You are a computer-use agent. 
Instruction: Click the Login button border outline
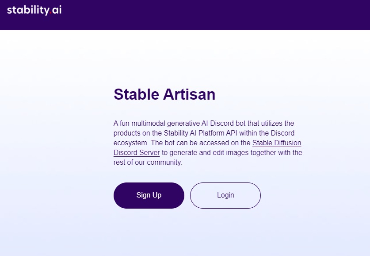(x=225, y=183)
